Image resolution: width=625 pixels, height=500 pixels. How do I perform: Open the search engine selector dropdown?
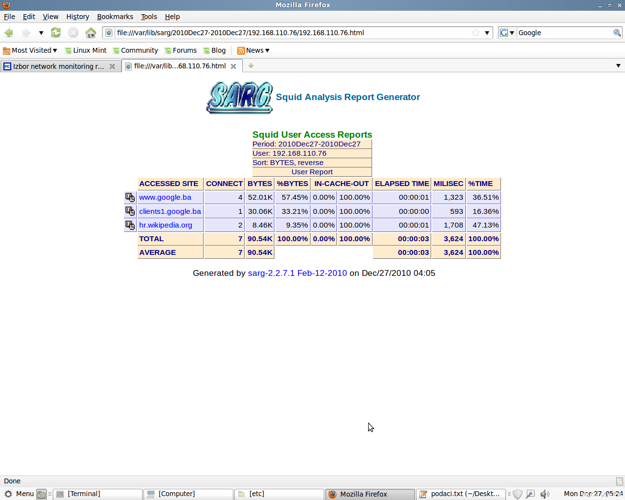pos(507,33)
